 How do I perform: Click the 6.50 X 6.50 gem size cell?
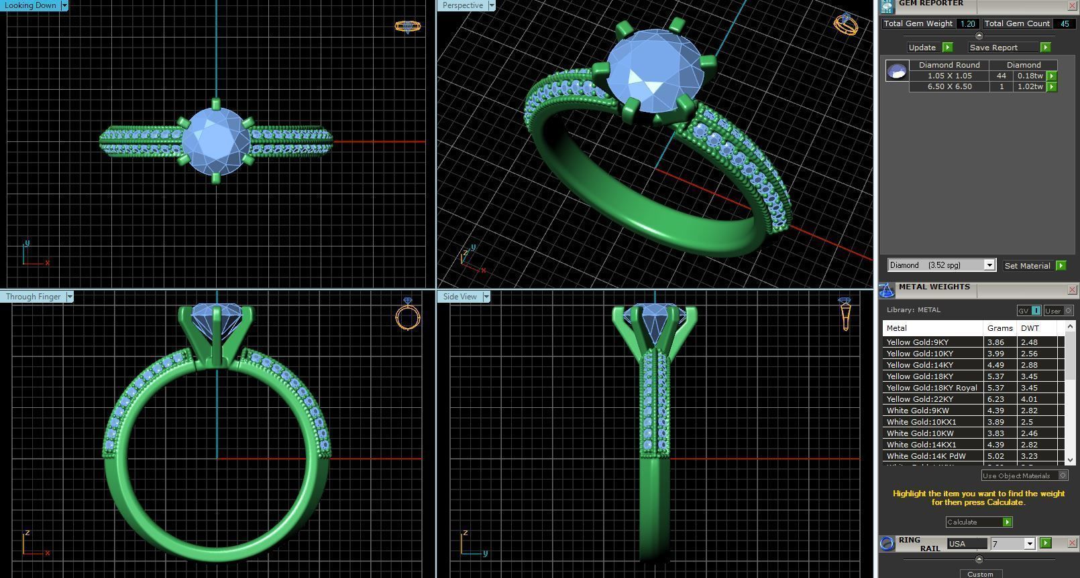click(949, 87)
